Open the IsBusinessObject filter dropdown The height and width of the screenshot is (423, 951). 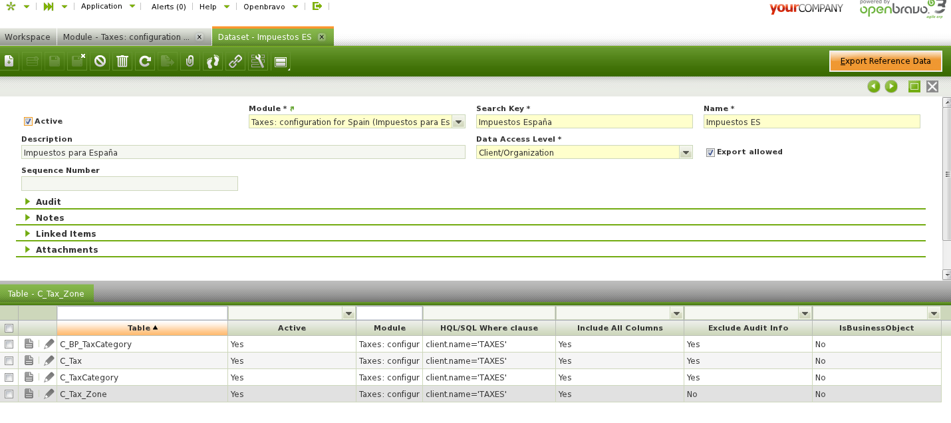(934, 313)
